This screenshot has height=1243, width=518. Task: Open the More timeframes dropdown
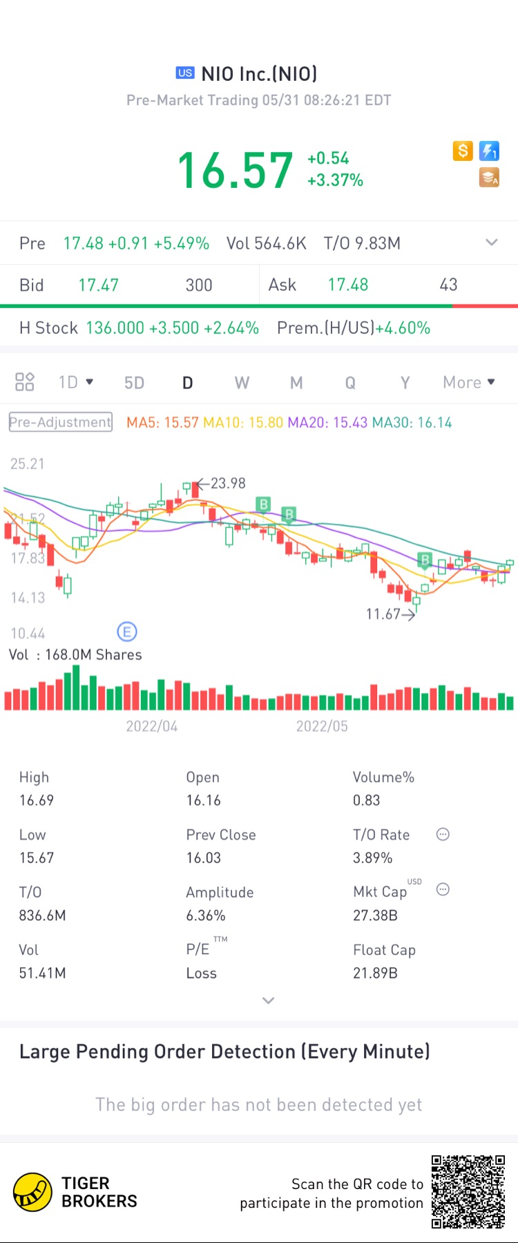[469, 382]
